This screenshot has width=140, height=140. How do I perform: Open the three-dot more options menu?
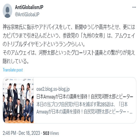(x=134, y=7)
